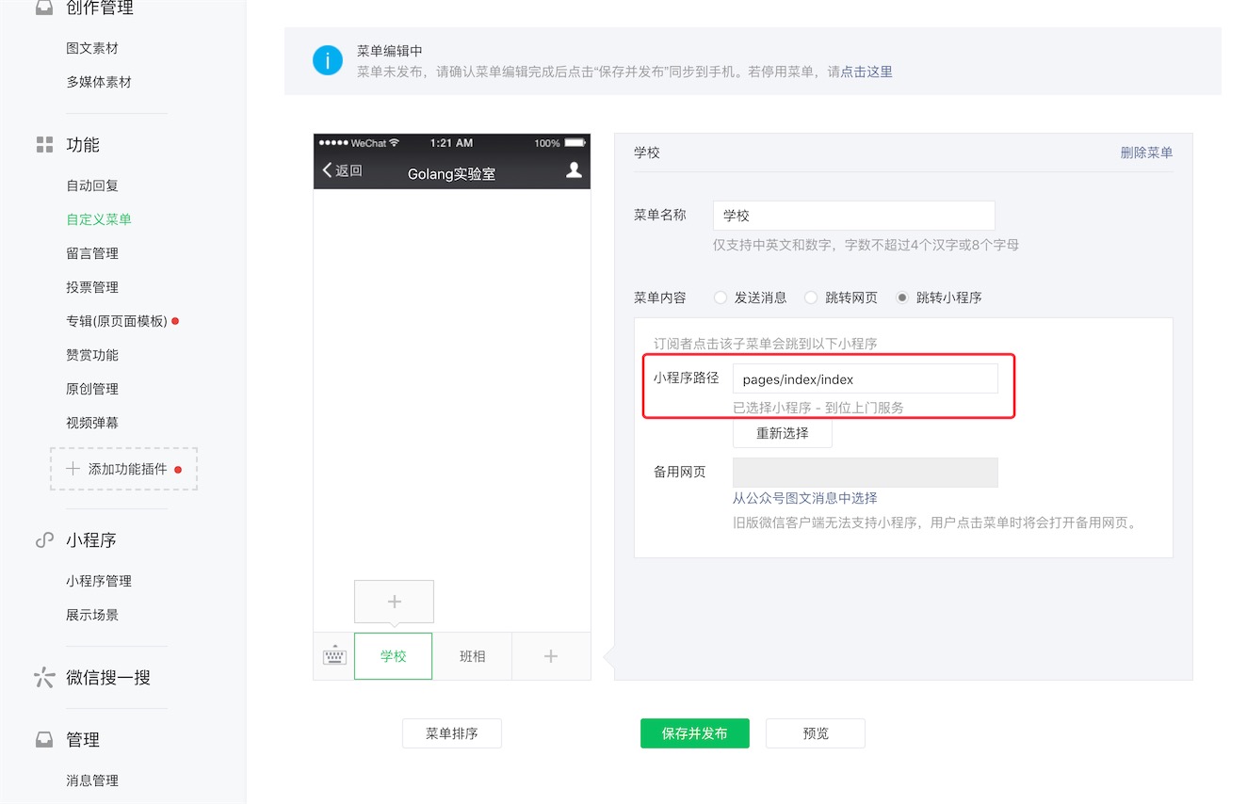Open 展示场景 in the sidebar
The height and width of the screenshot is (804, 1247).
click(92, 615)
